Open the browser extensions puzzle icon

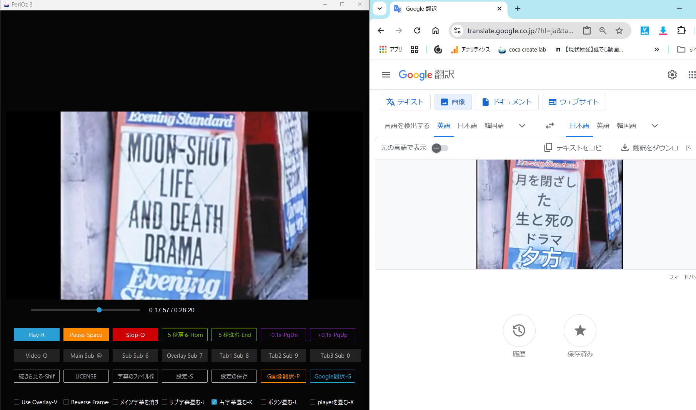(681, 31)
